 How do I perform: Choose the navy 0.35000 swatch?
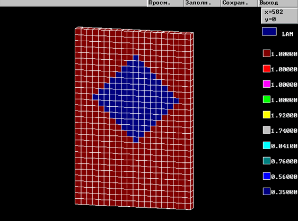tap(267, 191)
